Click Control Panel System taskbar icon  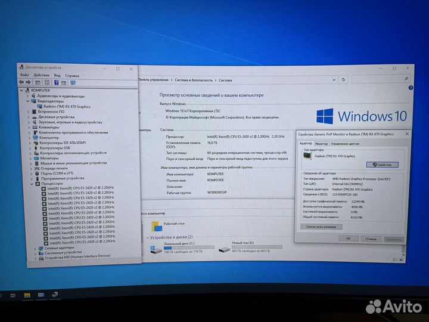[41, 295]
